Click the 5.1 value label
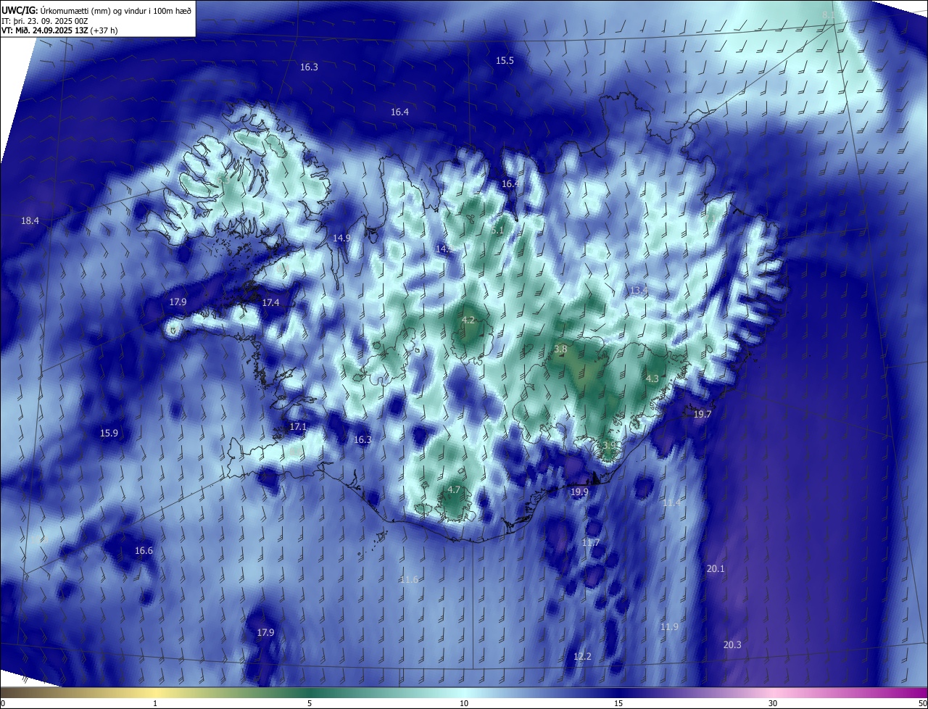This screenshot has width=928, height=709. [497, 230]
